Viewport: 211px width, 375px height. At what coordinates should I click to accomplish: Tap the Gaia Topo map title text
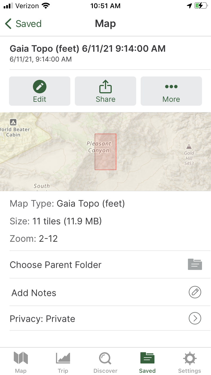tap(87, 49)
